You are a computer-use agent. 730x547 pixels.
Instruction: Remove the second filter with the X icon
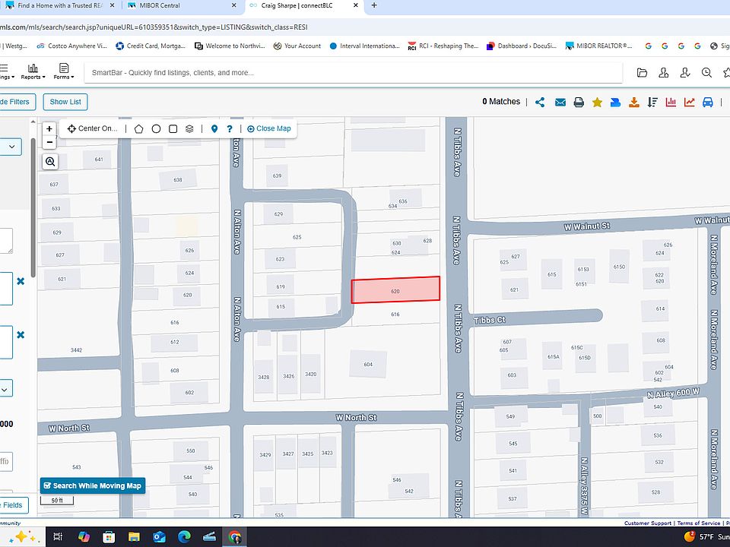click(x=21, y=335)
